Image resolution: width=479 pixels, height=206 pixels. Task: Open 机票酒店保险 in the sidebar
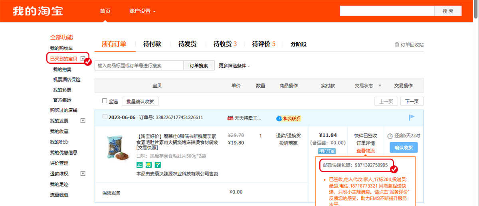pos(67,80)
